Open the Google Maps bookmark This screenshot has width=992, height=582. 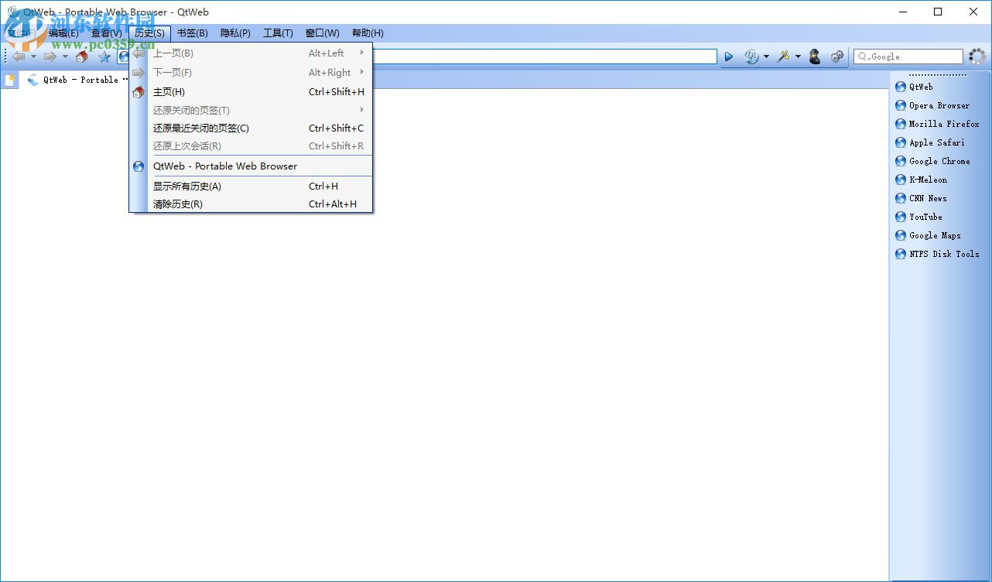[x=935, y=235]
